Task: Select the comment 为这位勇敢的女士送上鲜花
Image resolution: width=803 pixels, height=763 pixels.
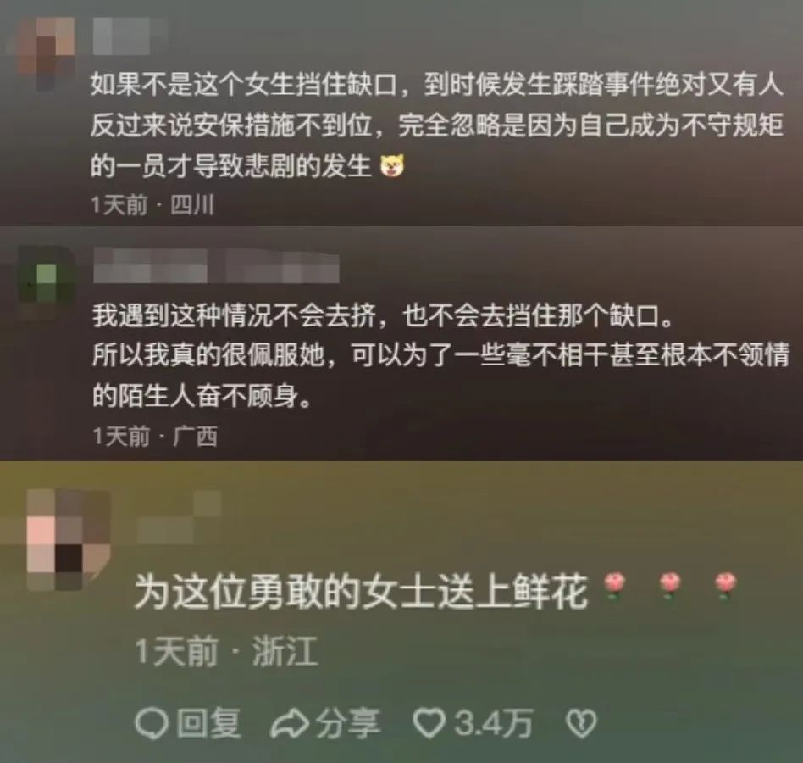Action: tap(361, 593)
